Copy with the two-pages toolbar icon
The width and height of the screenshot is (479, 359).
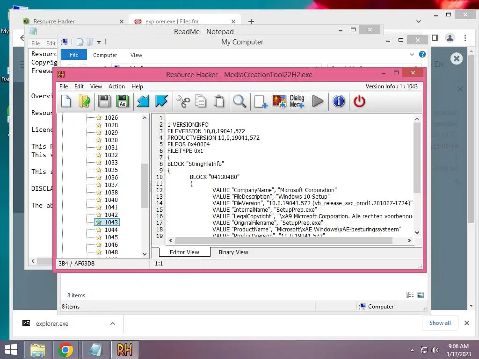coord(201,101)
